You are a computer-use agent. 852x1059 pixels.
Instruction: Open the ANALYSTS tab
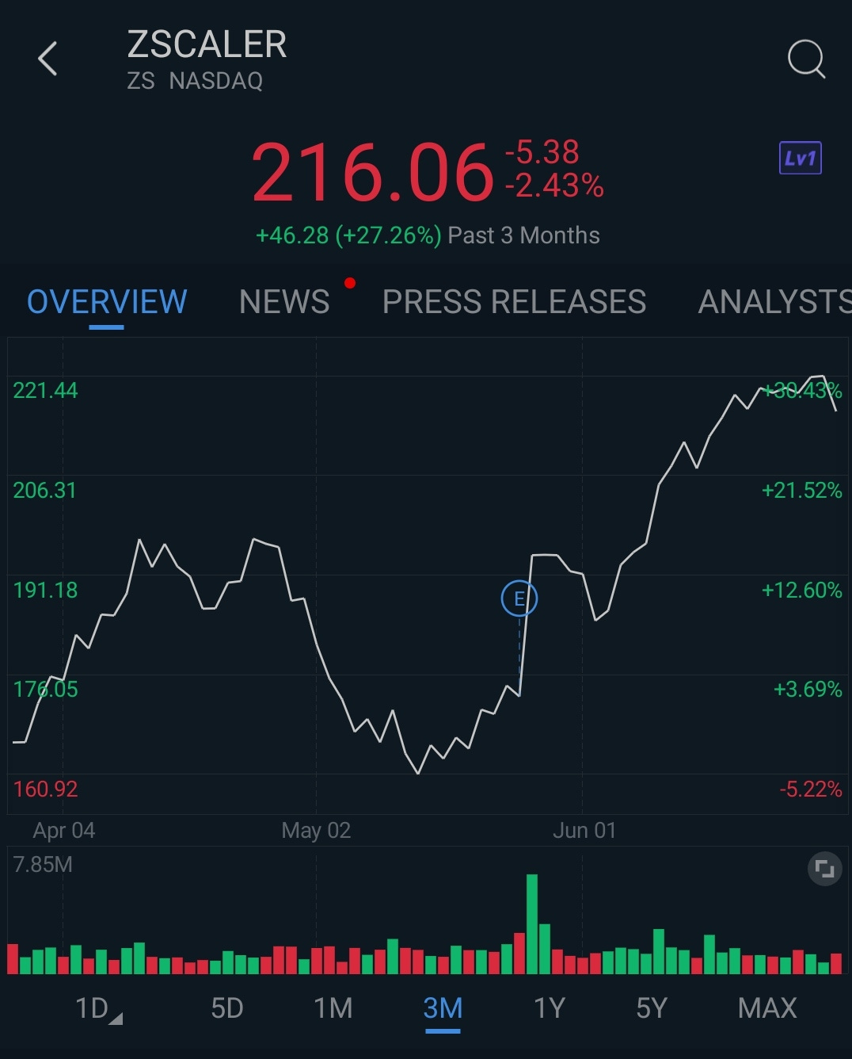(774, 302)
